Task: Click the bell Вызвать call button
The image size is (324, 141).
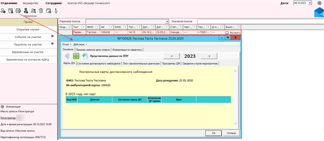Action: pyautogui.click(x=233, y=33)
